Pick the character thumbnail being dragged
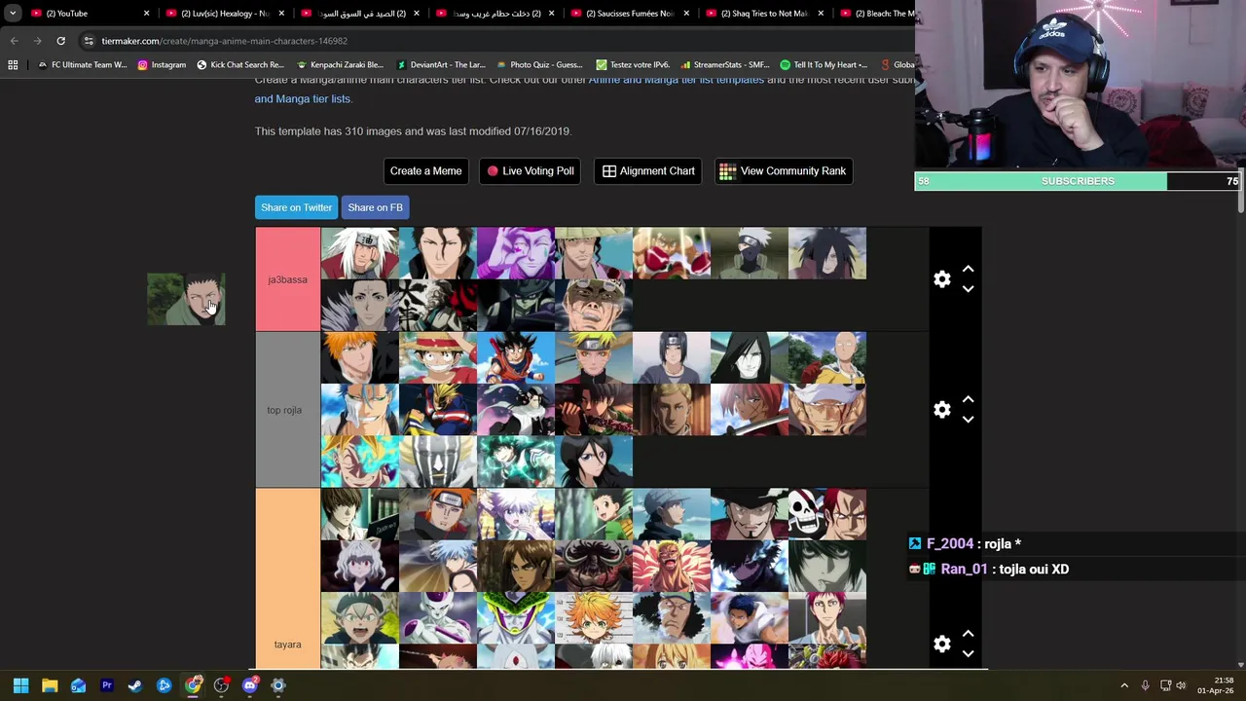 [186, 300]
